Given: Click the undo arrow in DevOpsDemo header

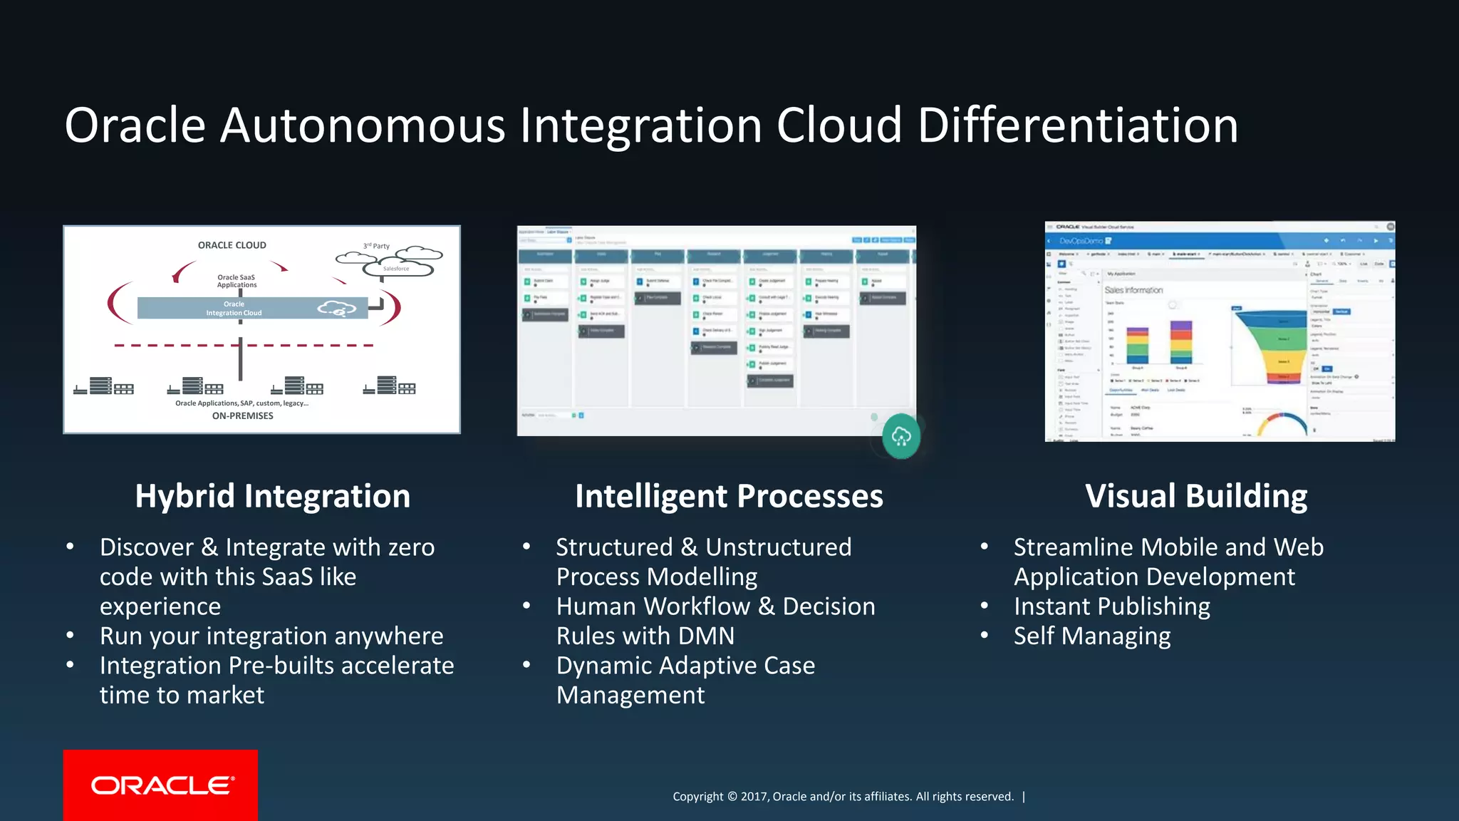Looking at the screenshot, I should click(1343, 241).
